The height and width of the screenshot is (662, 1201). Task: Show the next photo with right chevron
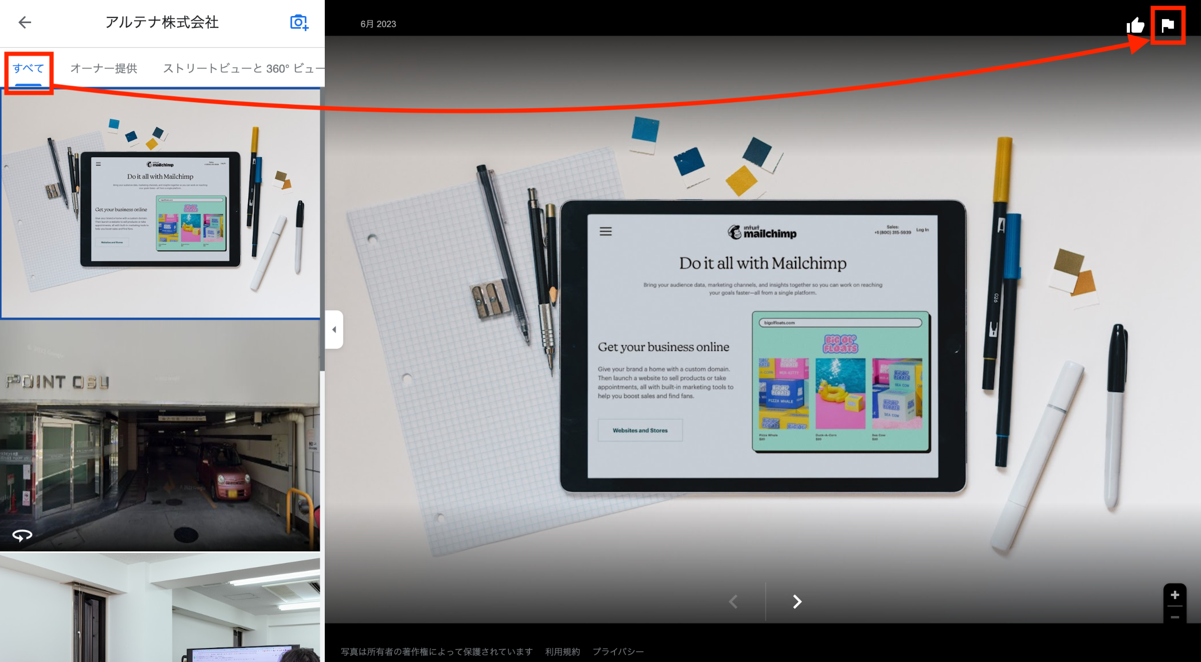click(797, 601)
